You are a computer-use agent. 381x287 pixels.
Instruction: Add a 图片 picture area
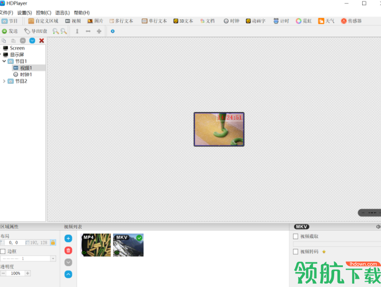[x=95, y=21]
